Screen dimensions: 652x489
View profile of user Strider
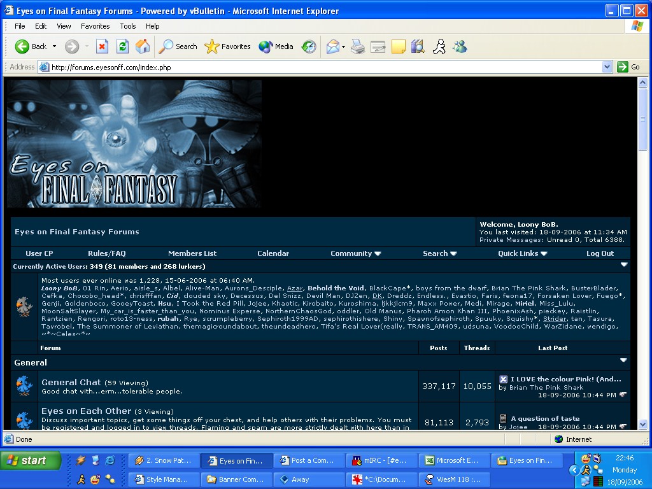pos(555,319)
